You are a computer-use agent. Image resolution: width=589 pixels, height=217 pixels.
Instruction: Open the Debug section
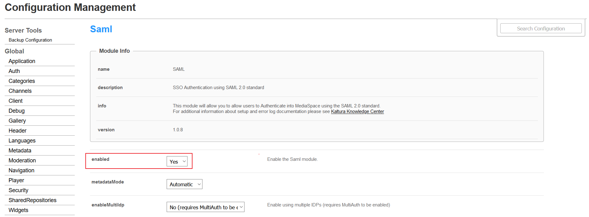pyautogui.click(x=17, y=111)
